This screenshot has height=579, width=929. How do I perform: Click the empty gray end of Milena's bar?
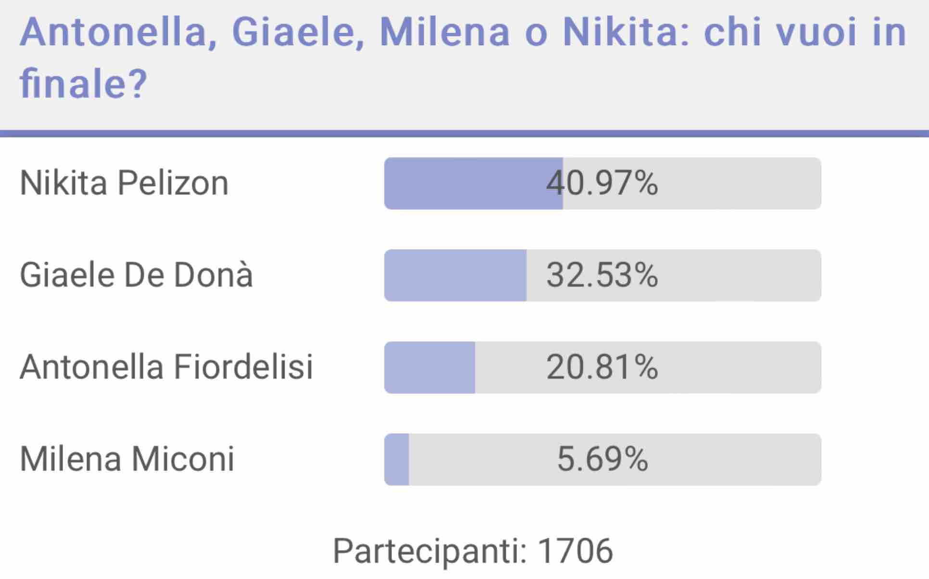[x=741, y=459]
